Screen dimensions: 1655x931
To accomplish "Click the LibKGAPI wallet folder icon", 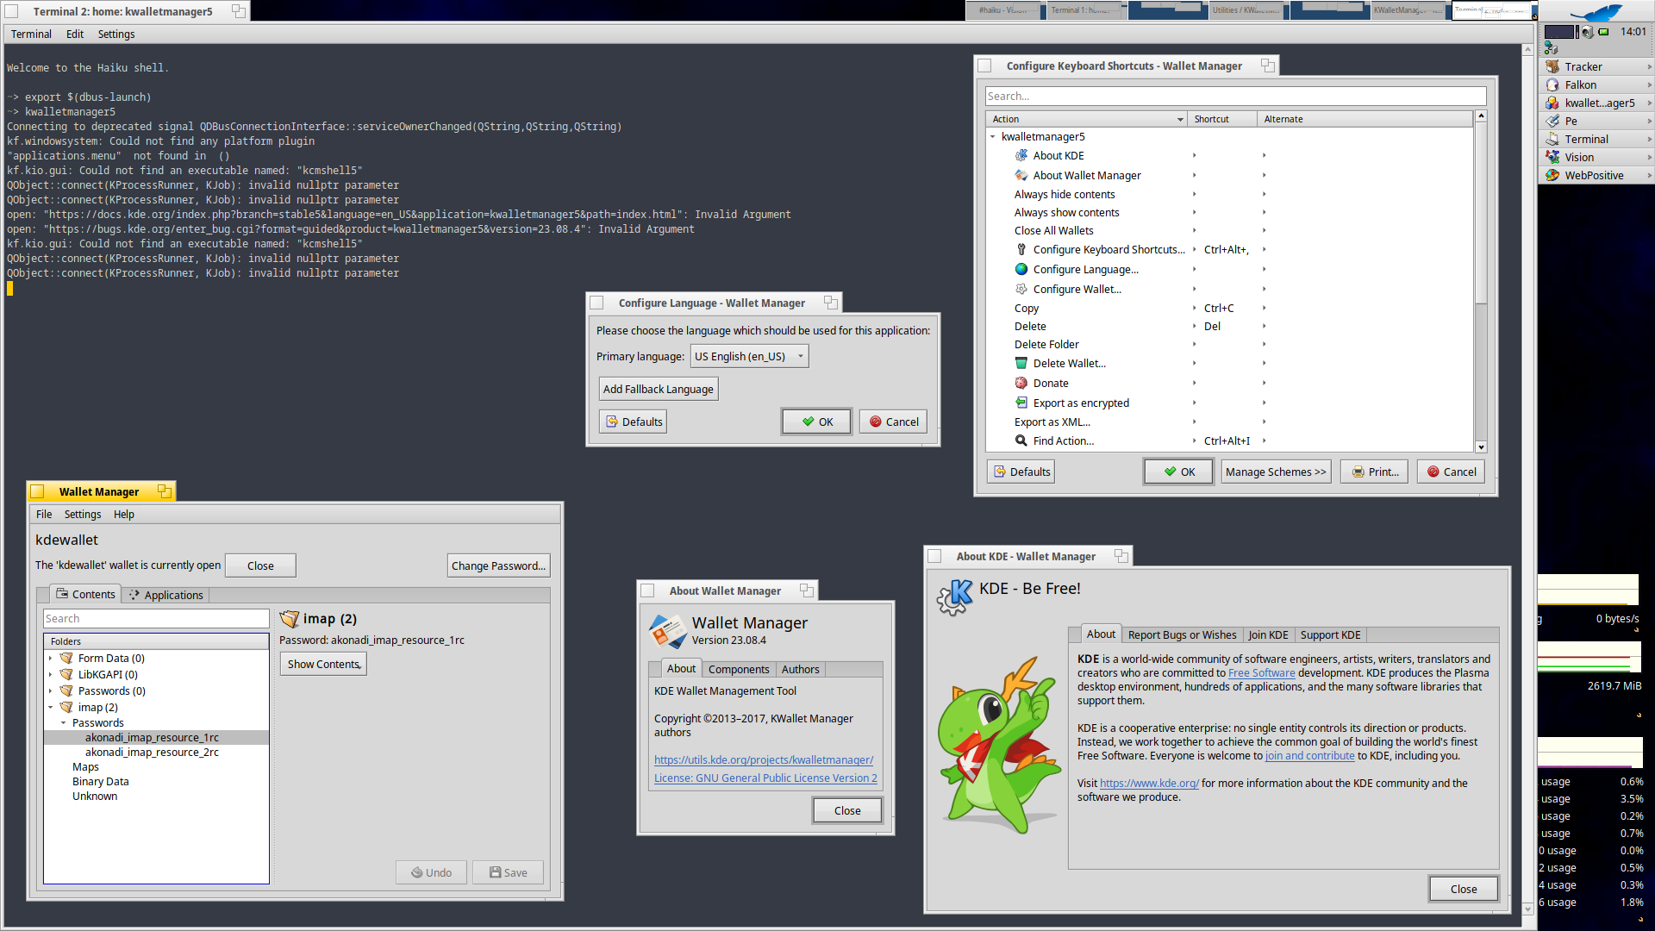I will [x=66, y=674].
